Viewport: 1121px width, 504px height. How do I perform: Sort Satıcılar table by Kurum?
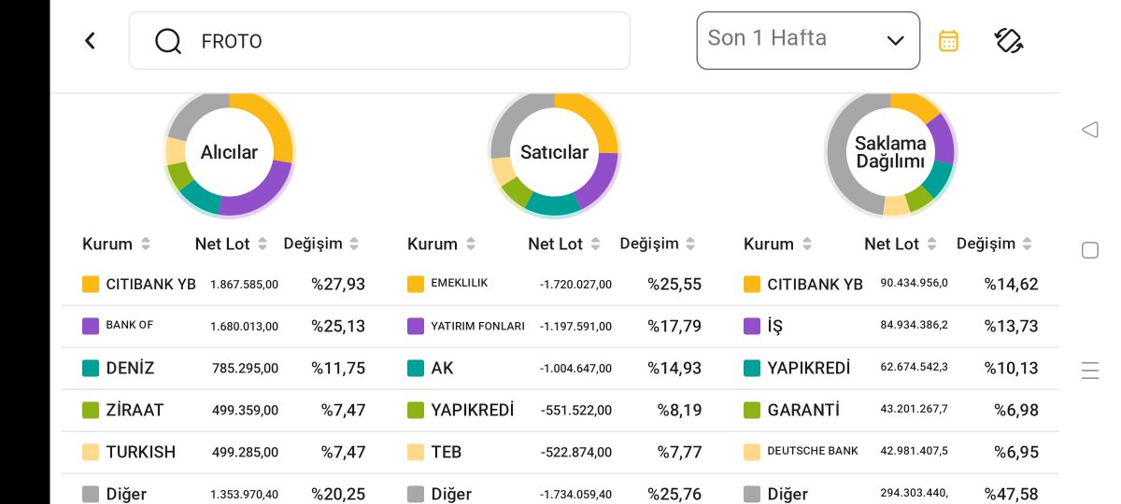442,244
